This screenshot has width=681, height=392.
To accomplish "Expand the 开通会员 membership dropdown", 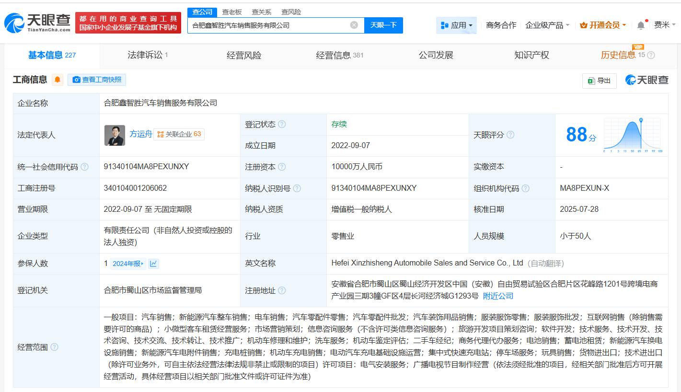I will tap(603, 25).
